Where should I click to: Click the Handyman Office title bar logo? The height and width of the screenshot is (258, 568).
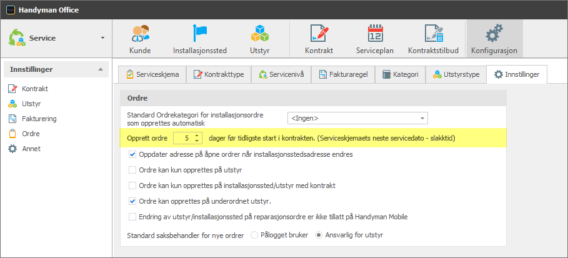coord(11,10)
